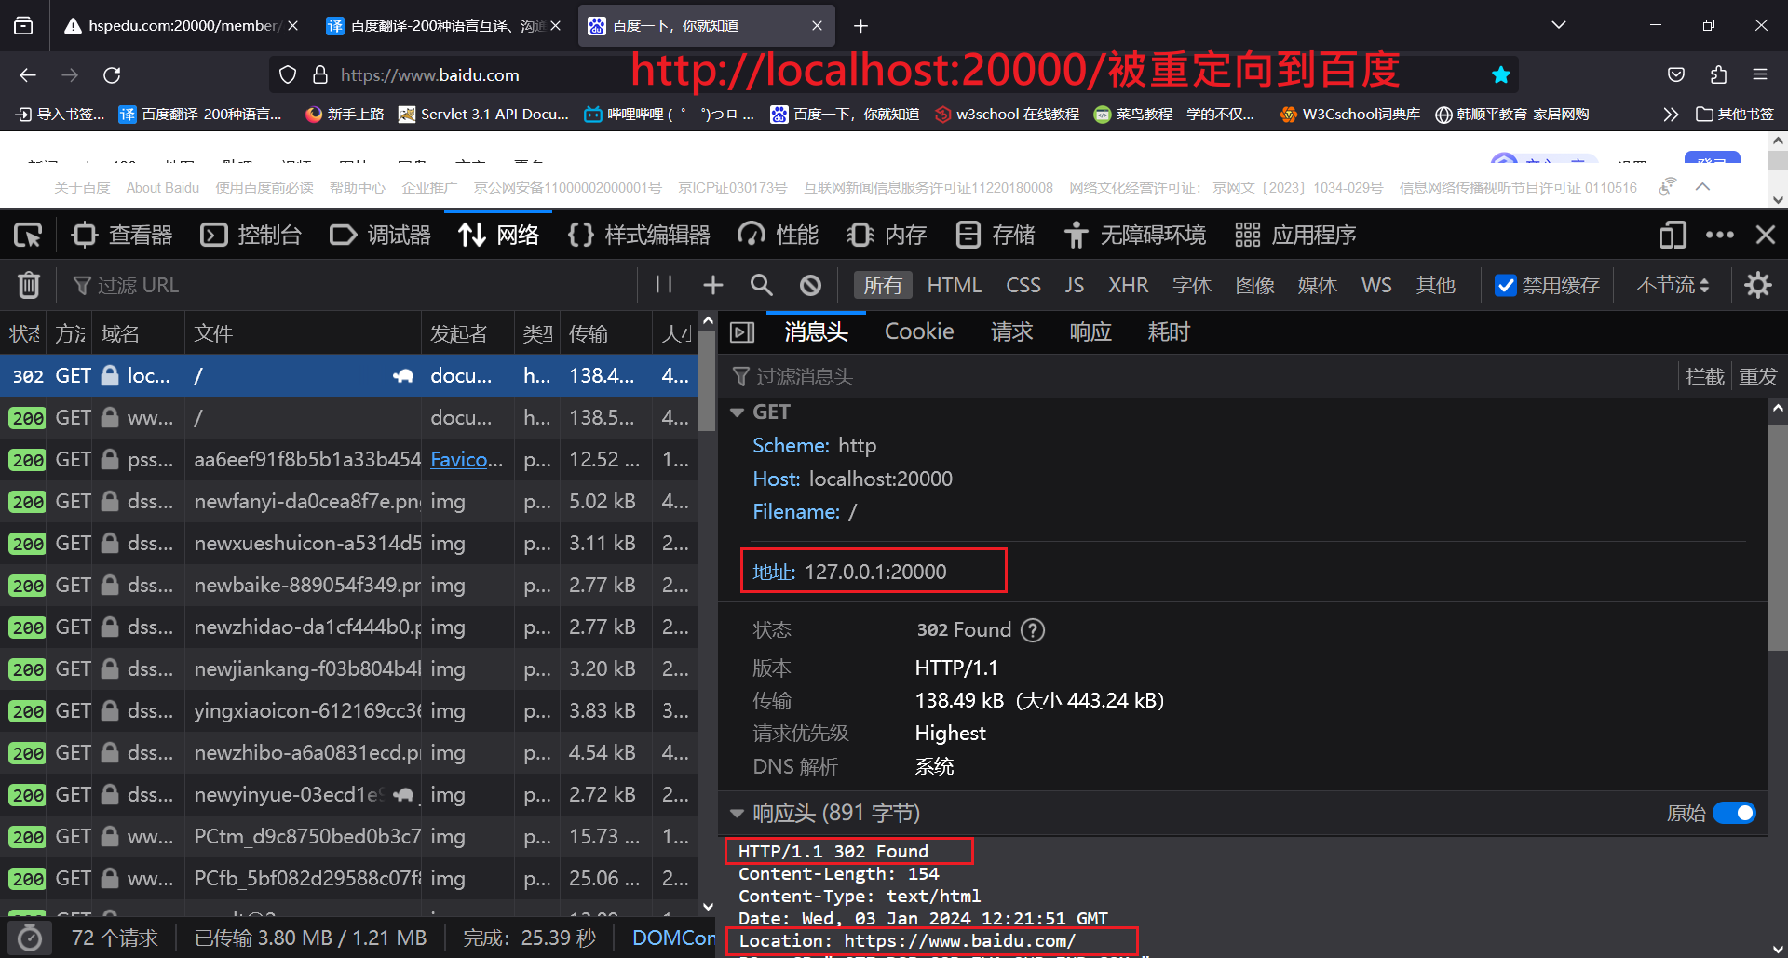1788x958 pixels.
Task: Filter requests by 其他
Action: click(1436, 285)
